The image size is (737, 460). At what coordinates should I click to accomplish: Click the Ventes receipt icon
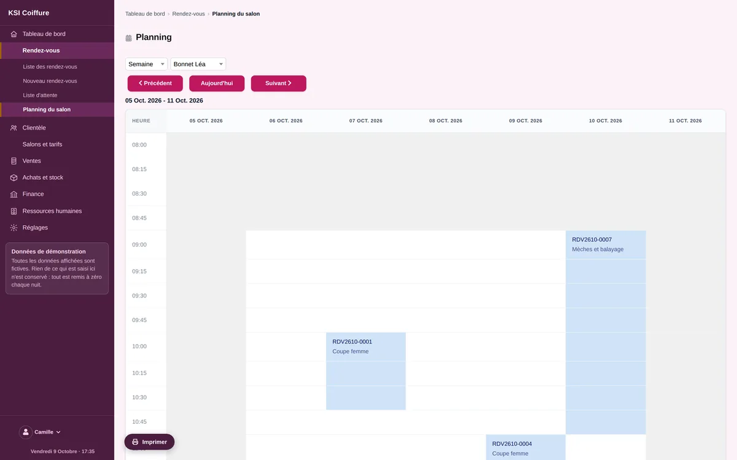point(14,161)
